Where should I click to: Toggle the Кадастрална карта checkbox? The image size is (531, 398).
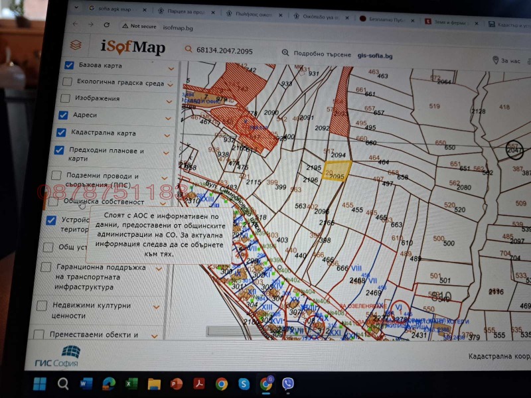click(x=61, y=132)
